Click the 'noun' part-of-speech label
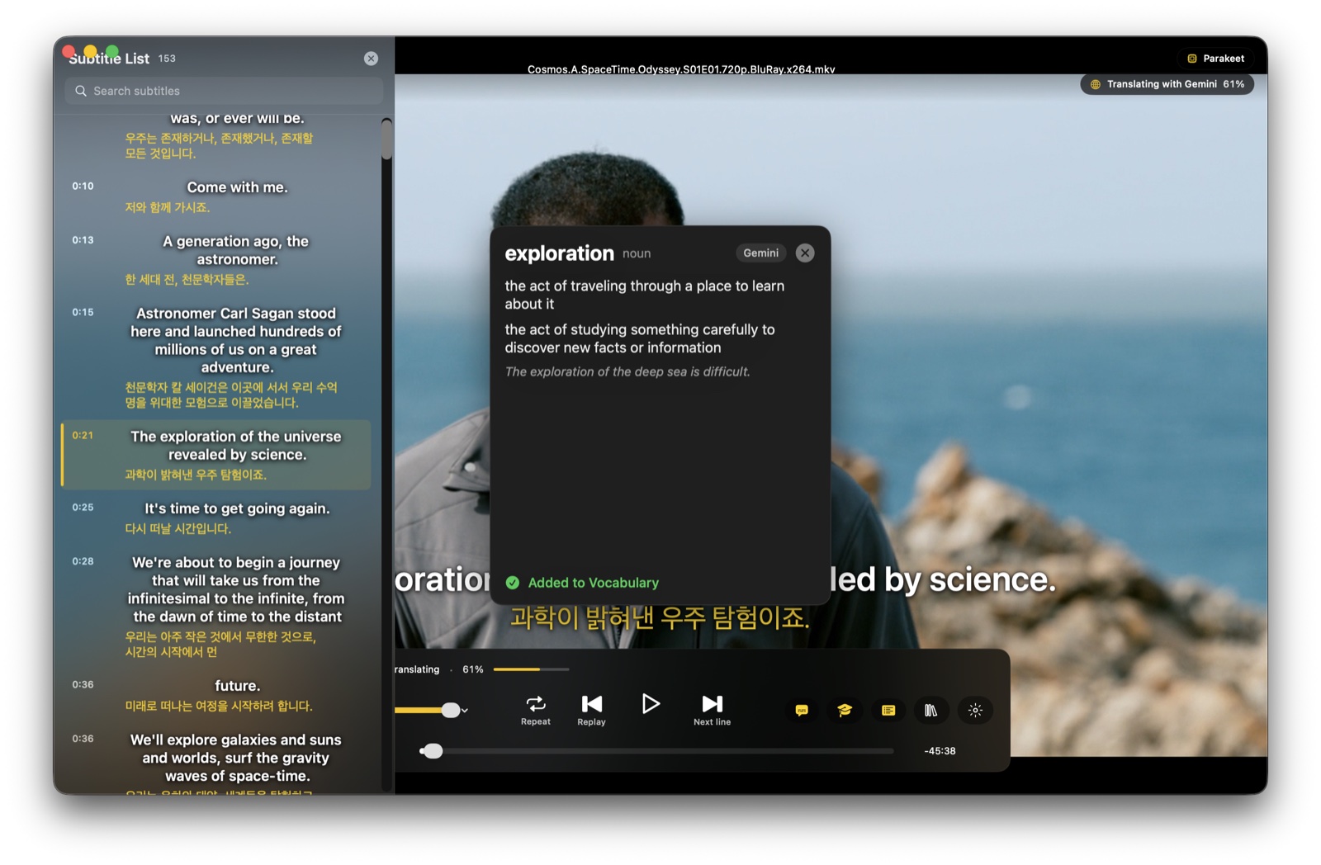 637,254
